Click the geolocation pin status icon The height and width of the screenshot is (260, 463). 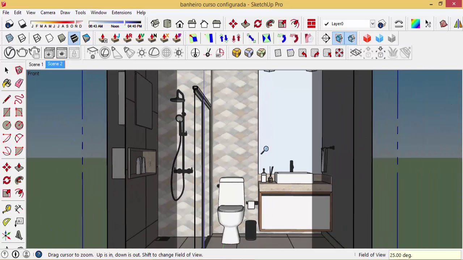pyautogui.click(x=5, y=255)
